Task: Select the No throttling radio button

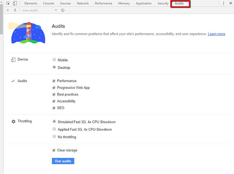Action: tap(54, 137)
